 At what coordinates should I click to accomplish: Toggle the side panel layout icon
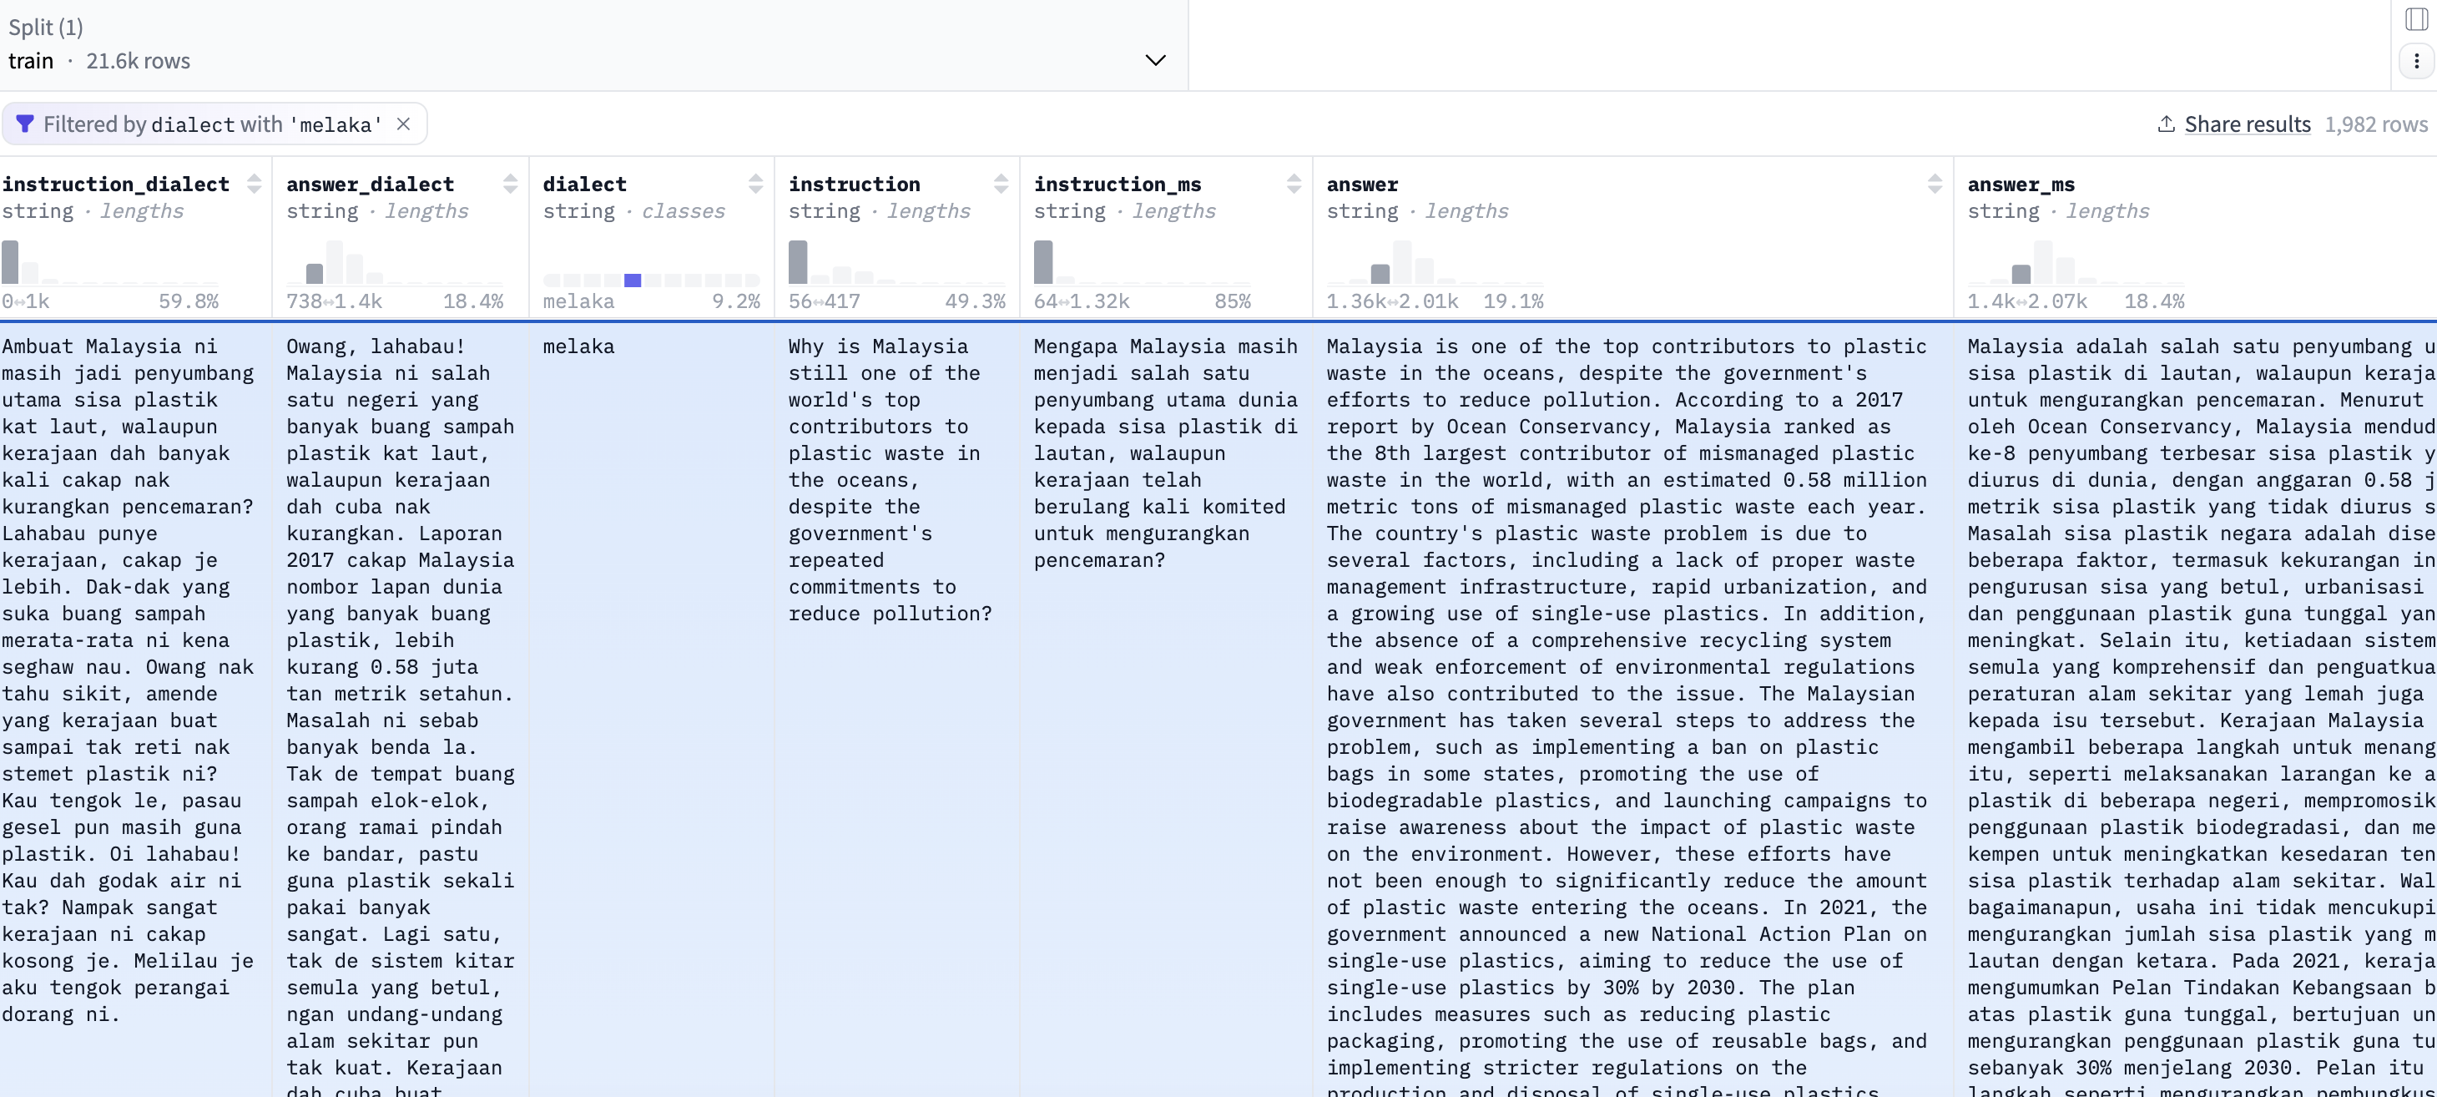(x=2416, y=19)
